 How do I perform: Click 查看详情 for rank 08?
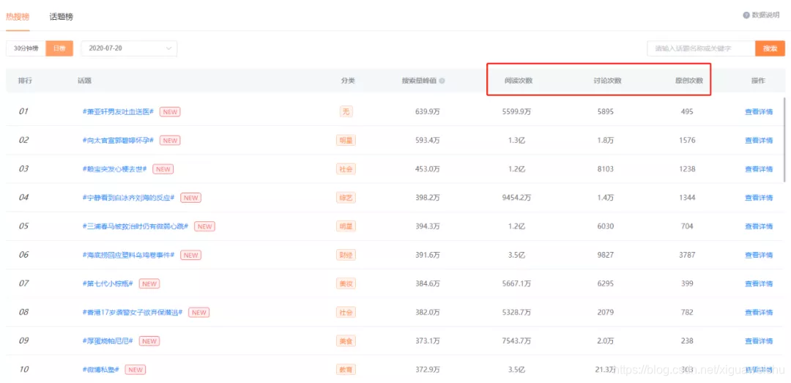click(x=759, y=313)
